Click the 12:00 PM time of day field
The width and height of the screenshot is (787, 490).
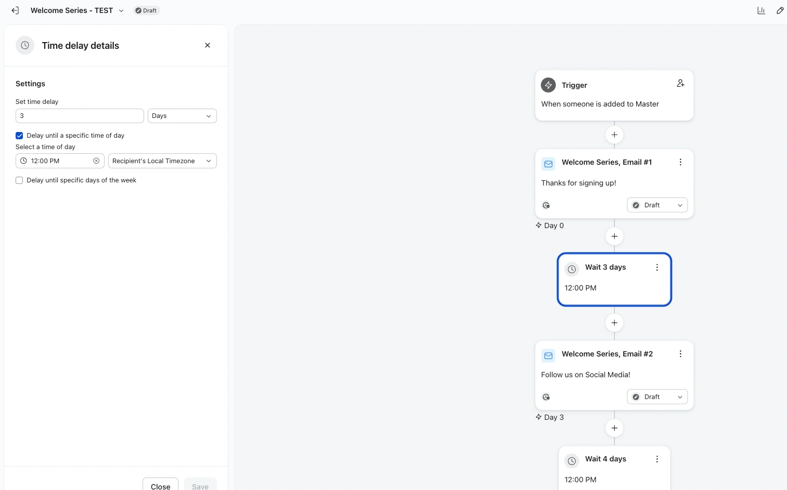point(60,161)
